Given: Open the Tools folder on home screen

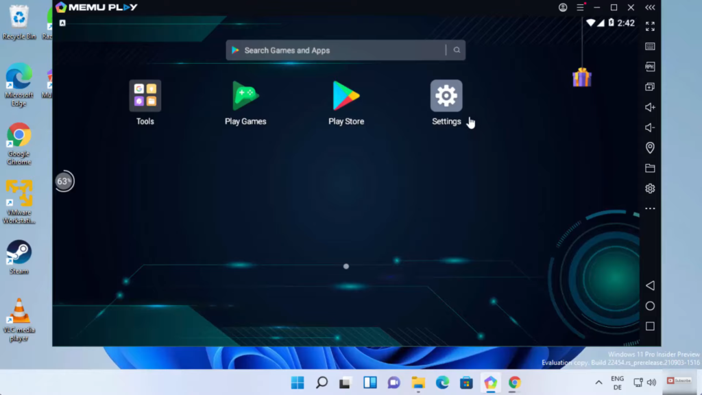Looking at the screenshot, I should pyautogui.click(x=145, y=96).
